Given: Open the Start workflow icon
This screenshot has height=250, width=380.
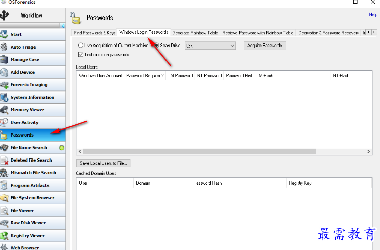Looking at the screenshot, I should coord(4,34).
